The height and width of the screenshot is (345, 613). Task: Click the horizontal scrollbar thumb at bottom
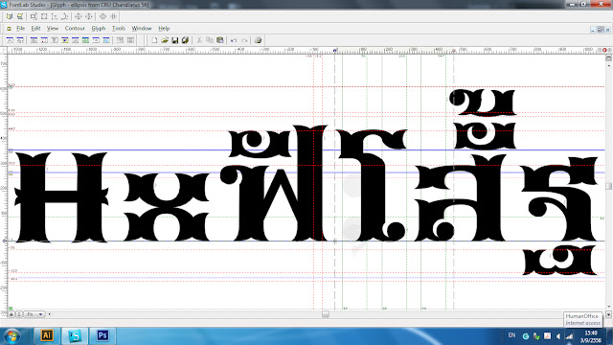326,314
